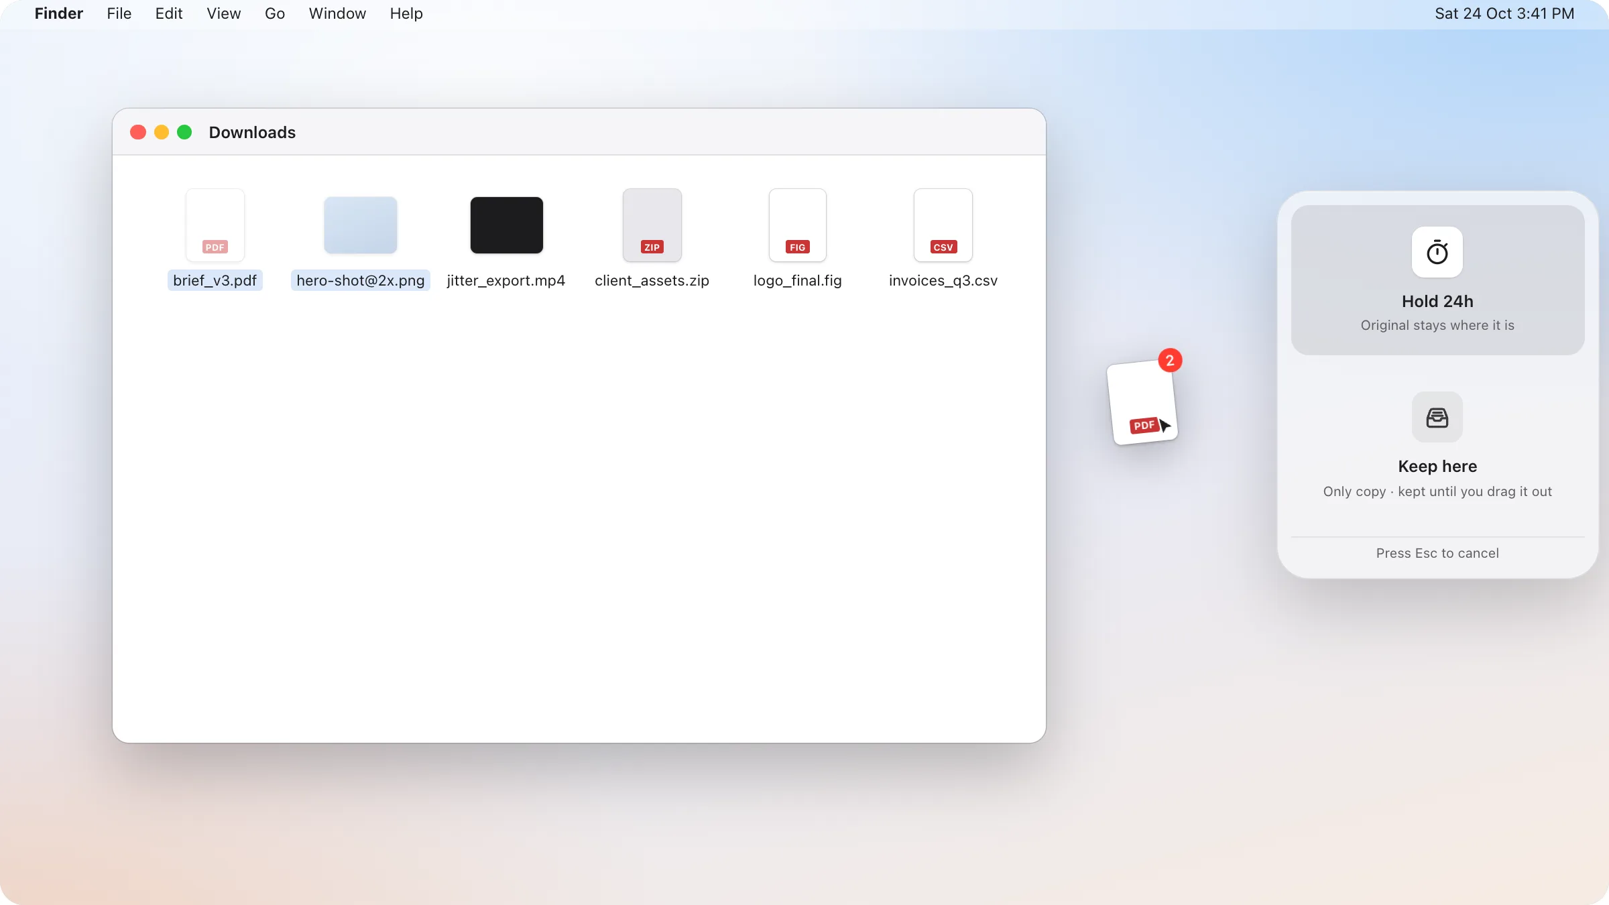Open the Help menu
Screen dimensions: 1609x905
click(x=406, y=13)
